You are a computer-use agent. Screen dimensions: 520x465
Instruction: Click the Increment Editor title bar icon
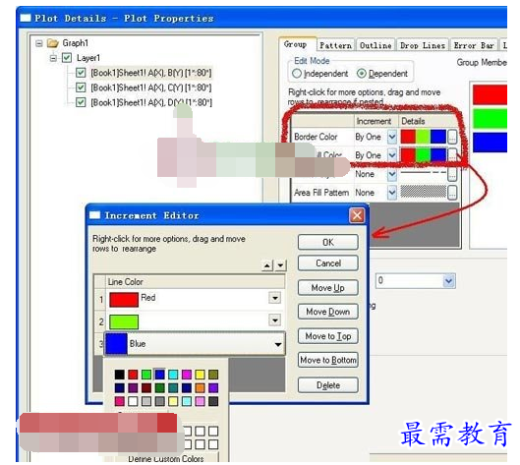94,215
